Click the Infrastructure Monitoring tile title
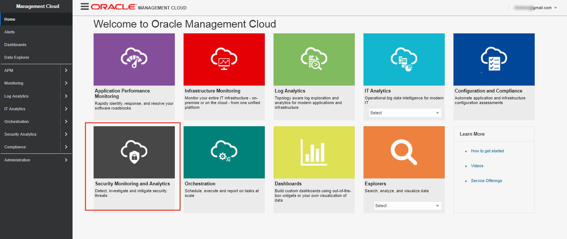The image size is (567, 239). tap(213, 91)
